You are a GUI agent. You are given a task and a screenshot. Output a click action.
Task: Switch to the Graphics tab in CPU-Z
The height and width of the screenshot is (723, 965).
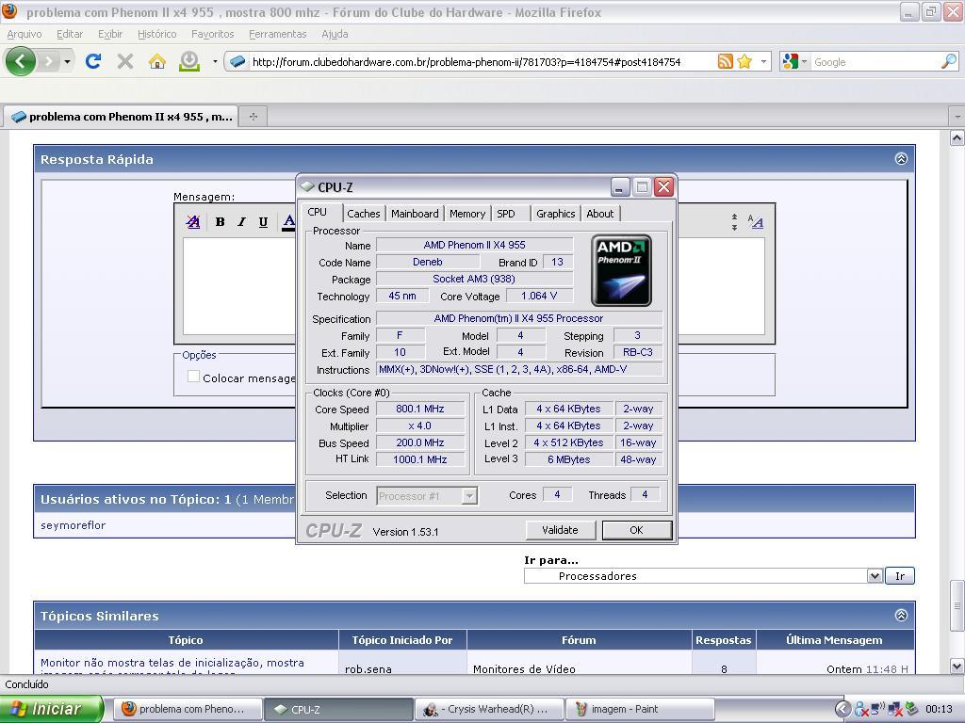coord(556,214)
